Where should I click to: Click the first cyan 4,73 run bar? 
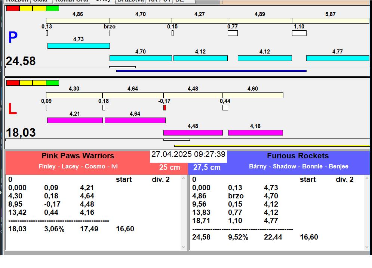pos(79,46)
